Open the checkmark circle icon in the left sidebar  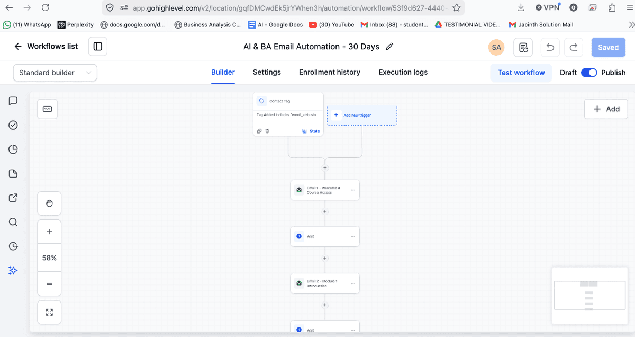pyautogui.click(x=13, y=125)
